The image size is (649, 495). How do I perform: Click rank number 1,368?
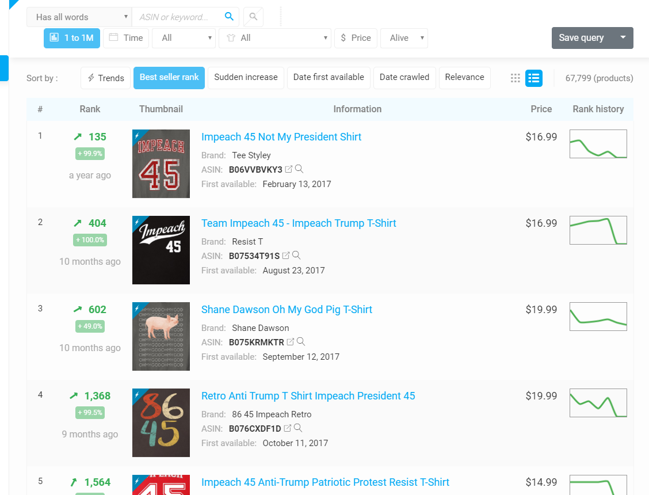[x=97, y=396]
